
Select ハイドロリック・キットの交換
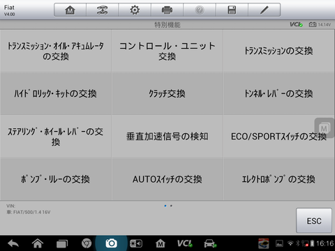(56, 93)
